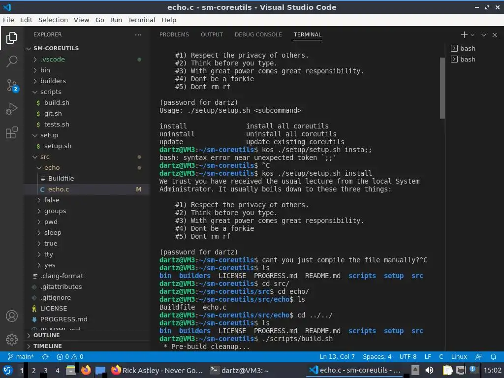Open the Extensions view
Screen dimensions: 504x378
[12, 132]
